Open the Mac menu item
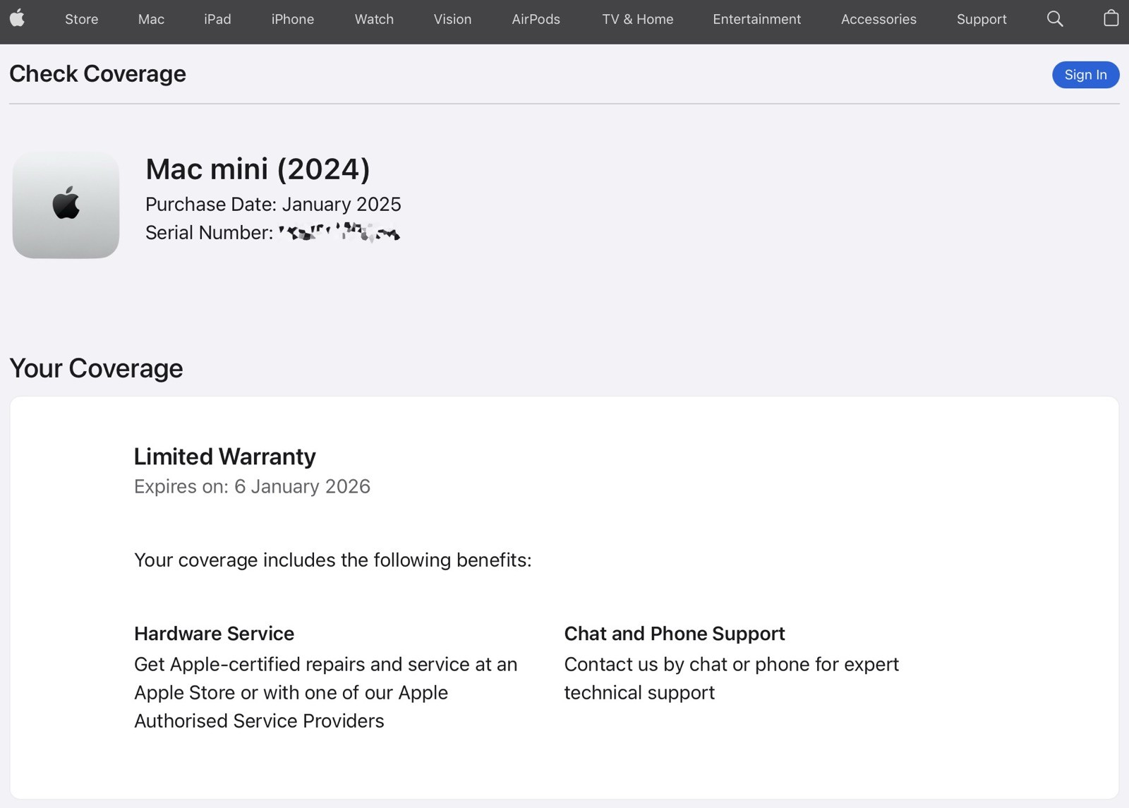This screenshot has height=808, width=1129. 151,19
